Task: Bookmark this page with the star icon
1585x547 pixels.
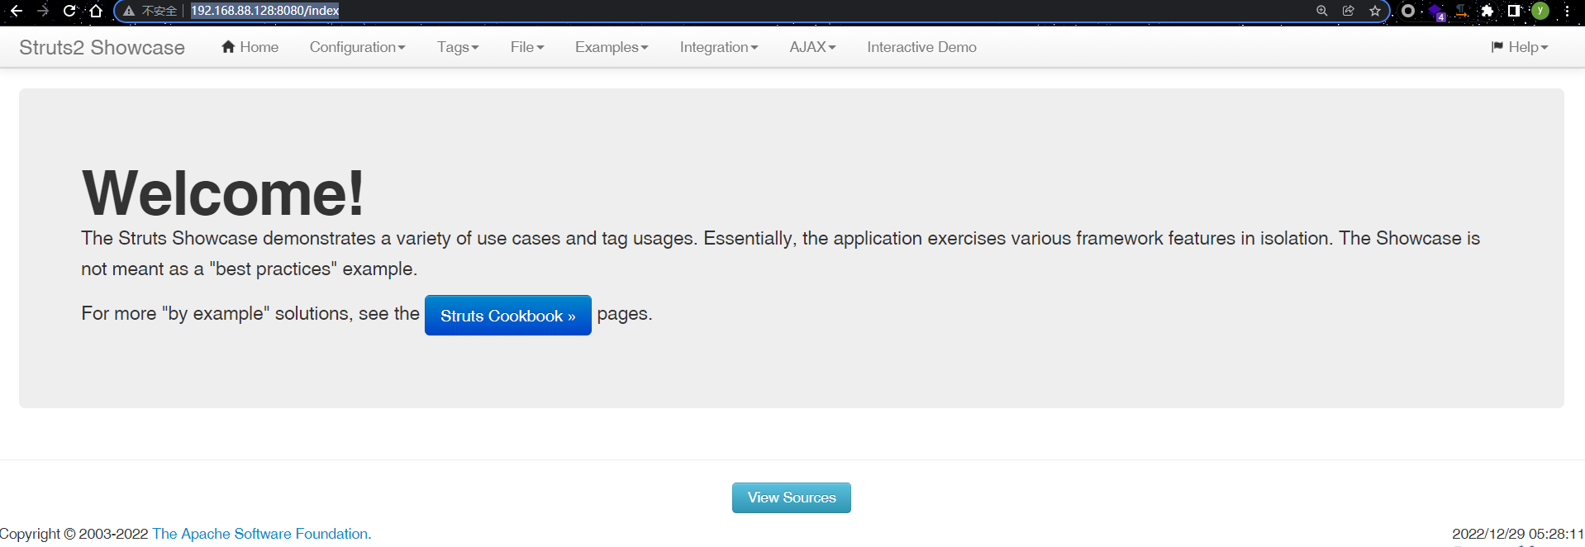Action: tap(1375, 11)
